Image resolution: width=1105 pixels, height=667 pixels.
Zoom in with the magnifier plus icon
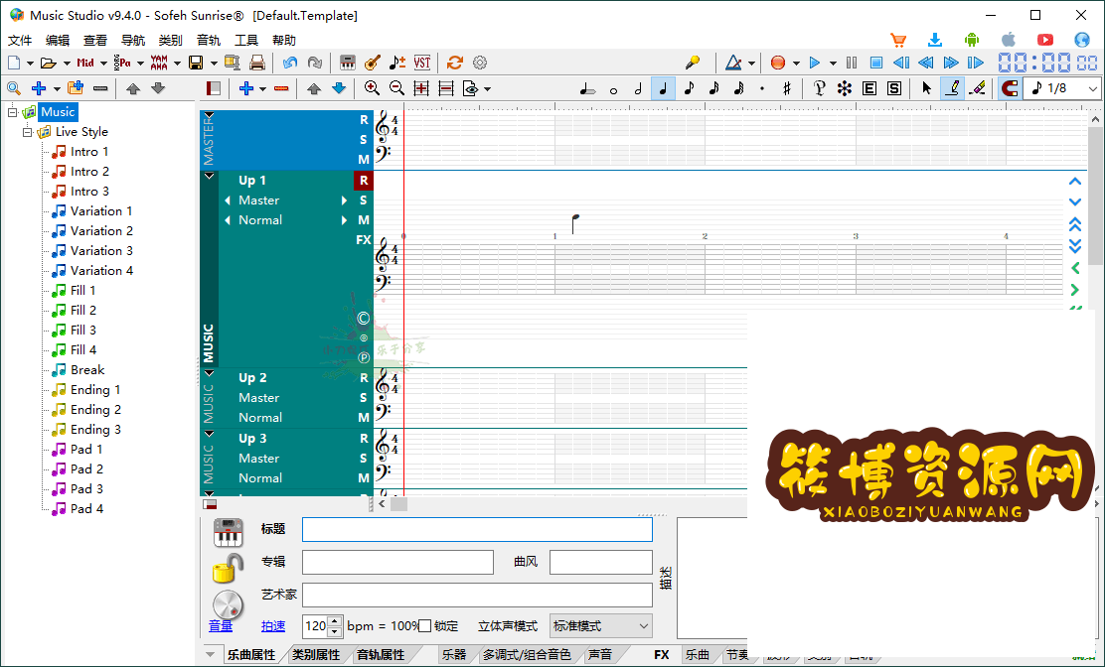tap(372, 88)
